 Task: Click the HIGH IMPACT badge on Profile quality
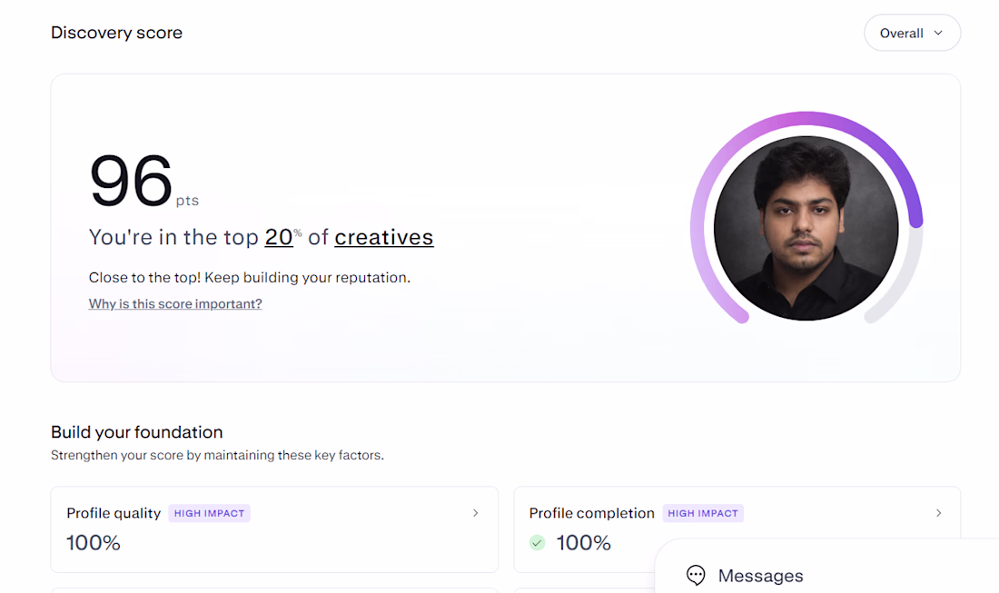209,513
